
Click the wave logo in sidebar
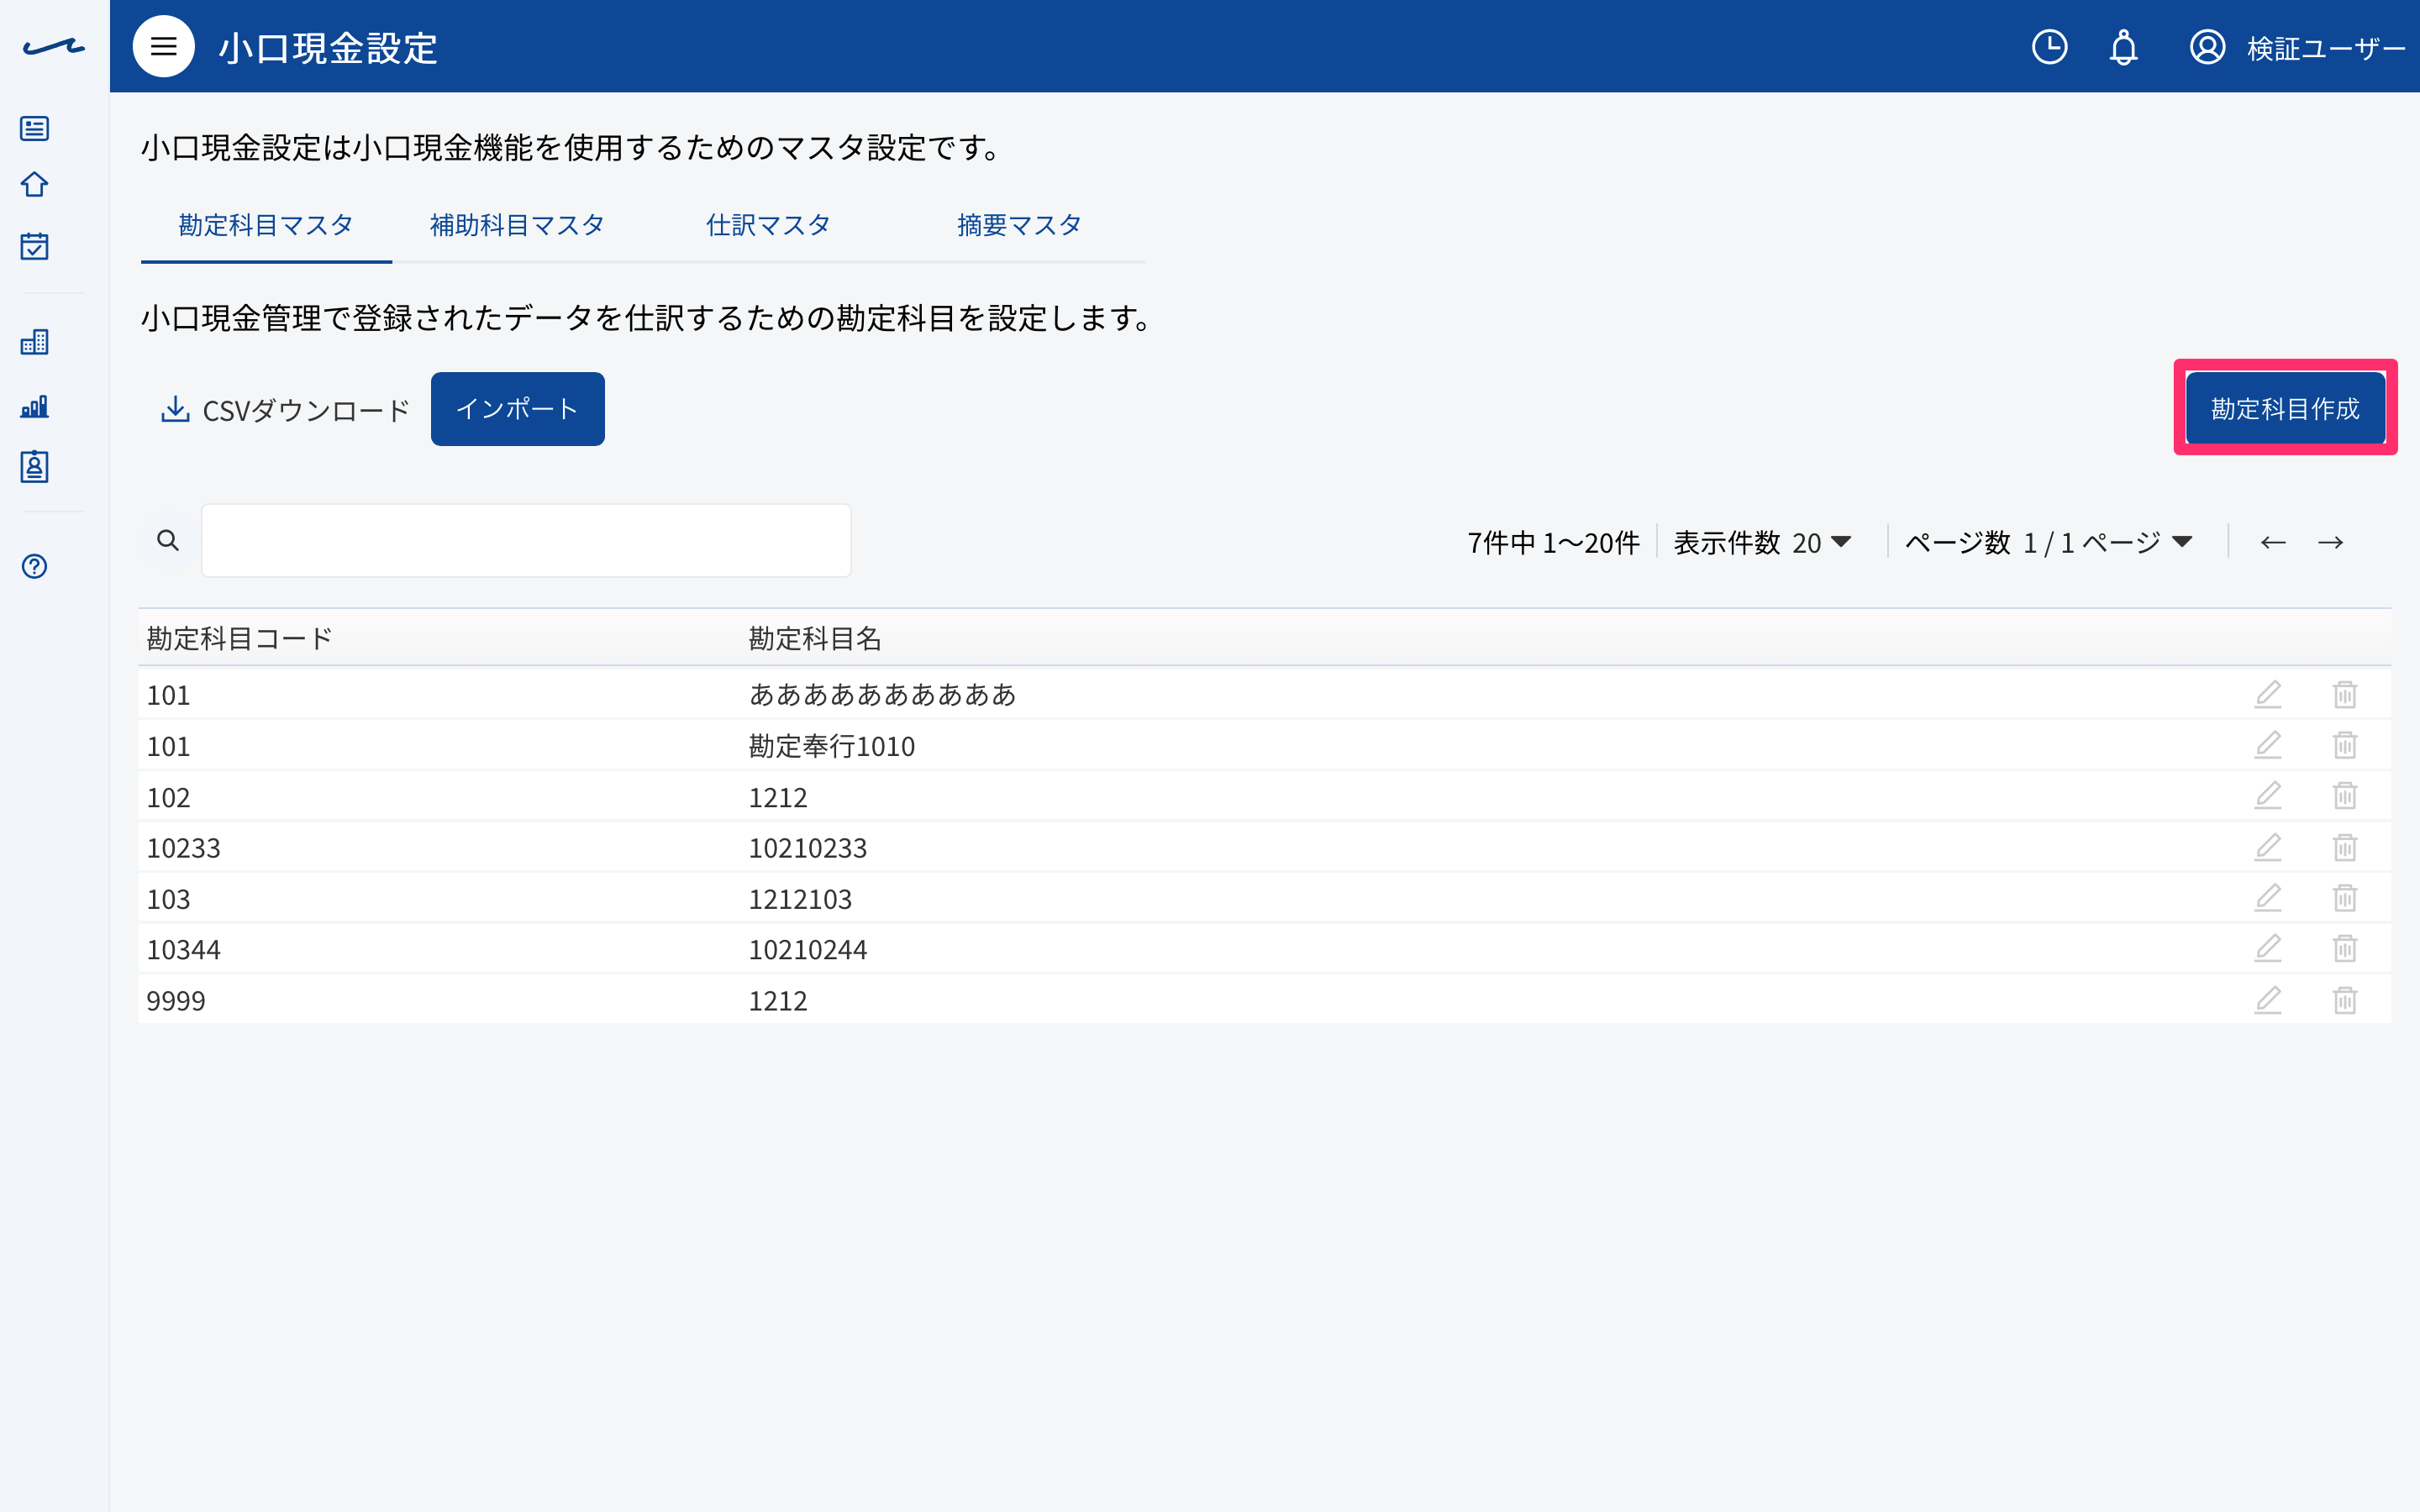(54, 46)
